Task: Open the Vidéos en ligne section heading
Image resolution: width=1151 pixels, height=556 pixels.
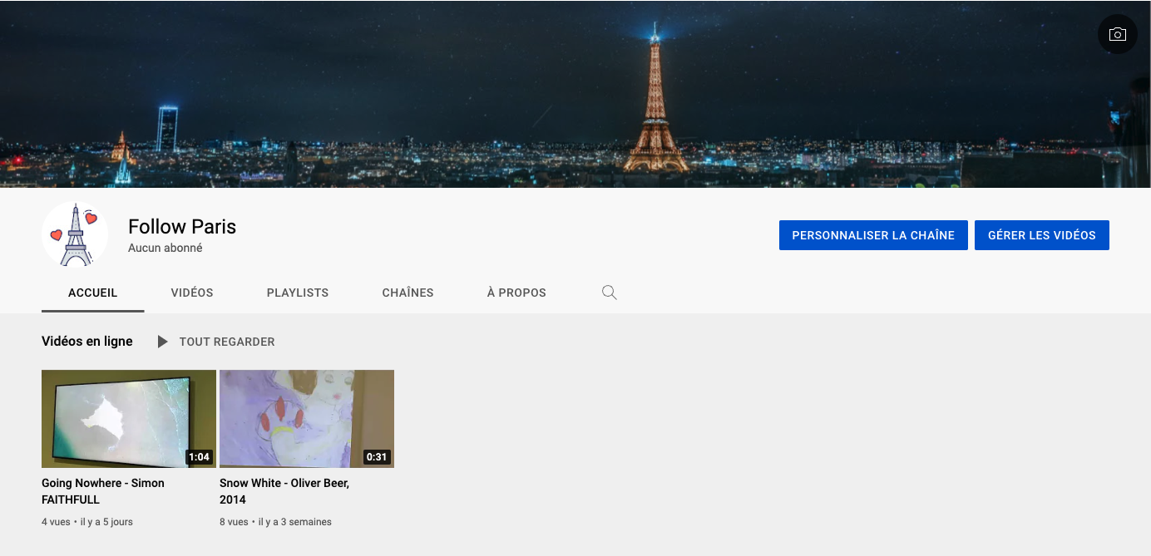Action: (87, 342)
